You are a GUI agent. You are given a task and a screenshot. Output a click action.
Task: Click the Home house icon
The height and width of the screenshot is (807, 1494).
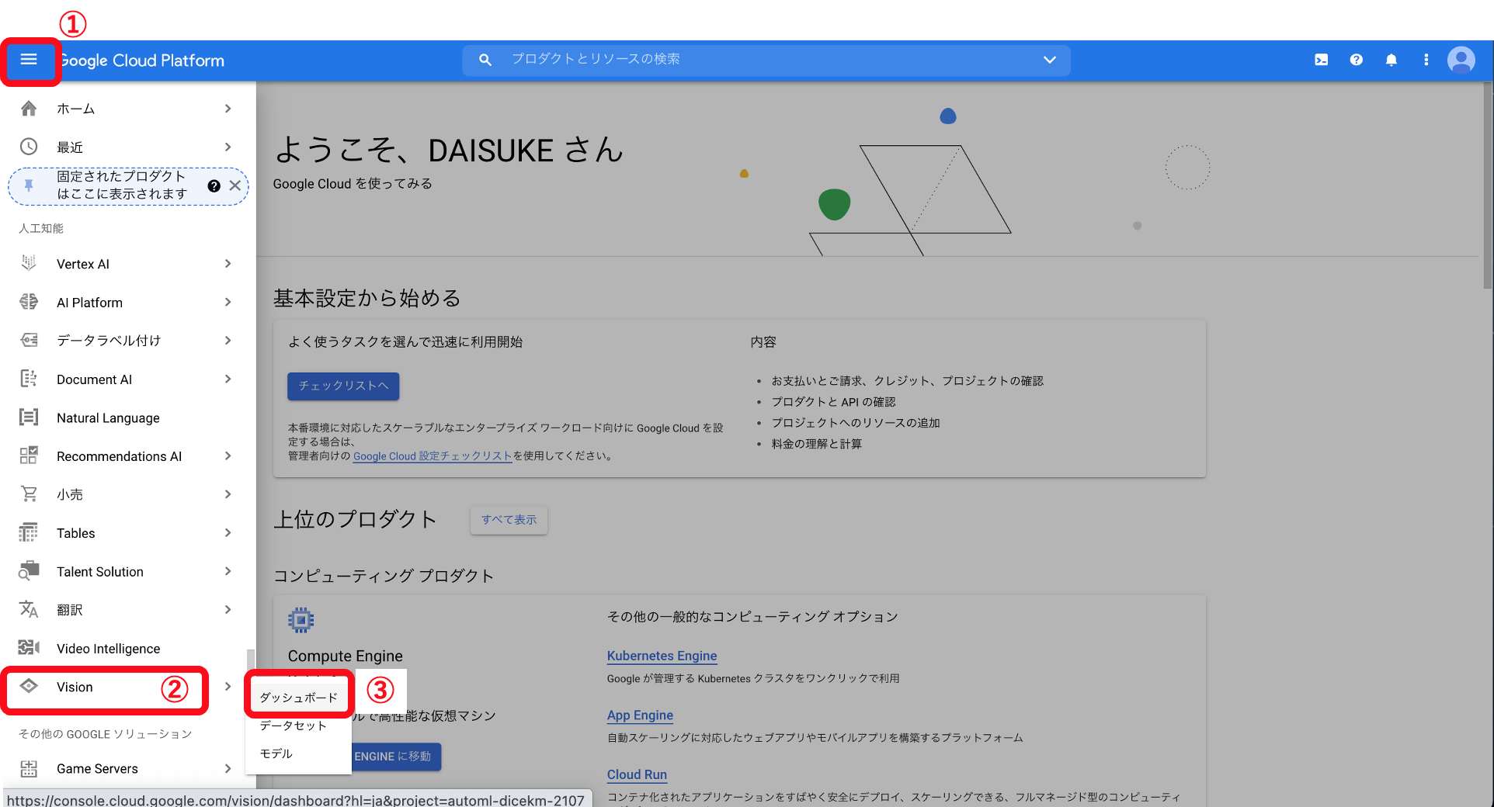[x=29, y=109]
